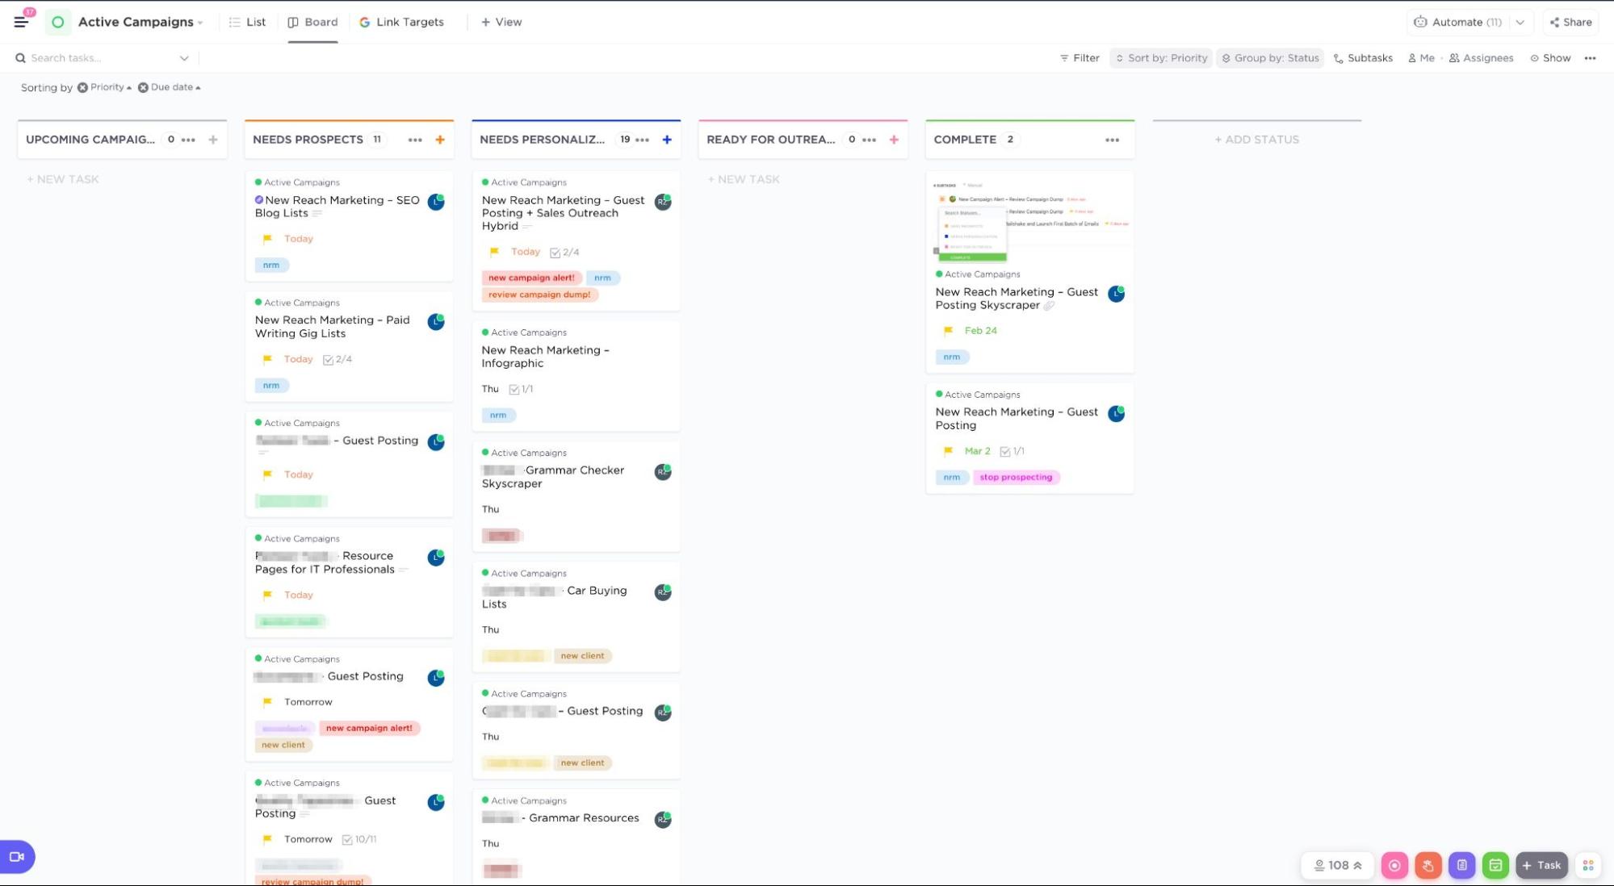Click the pink record icon in bottom bar
The width and height of the screenshot is (1614, 886).
1394,865
